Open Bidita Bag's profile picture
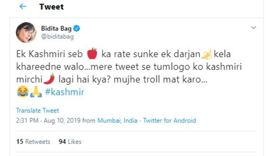The height and width of the screenshot is (156, 269). (x=26, y=32)
